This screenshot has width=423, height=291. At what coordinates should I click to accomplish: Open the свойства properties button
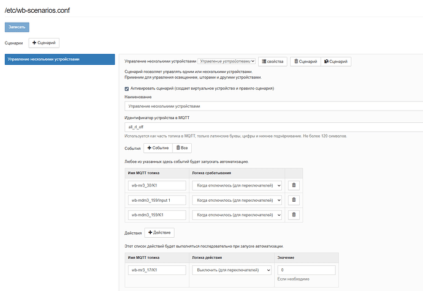pos(273,62)
